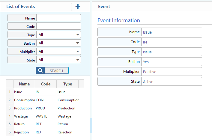The image size is (212, 140).
Task: Select the Issue row in events table
Action: pos(42,92)
